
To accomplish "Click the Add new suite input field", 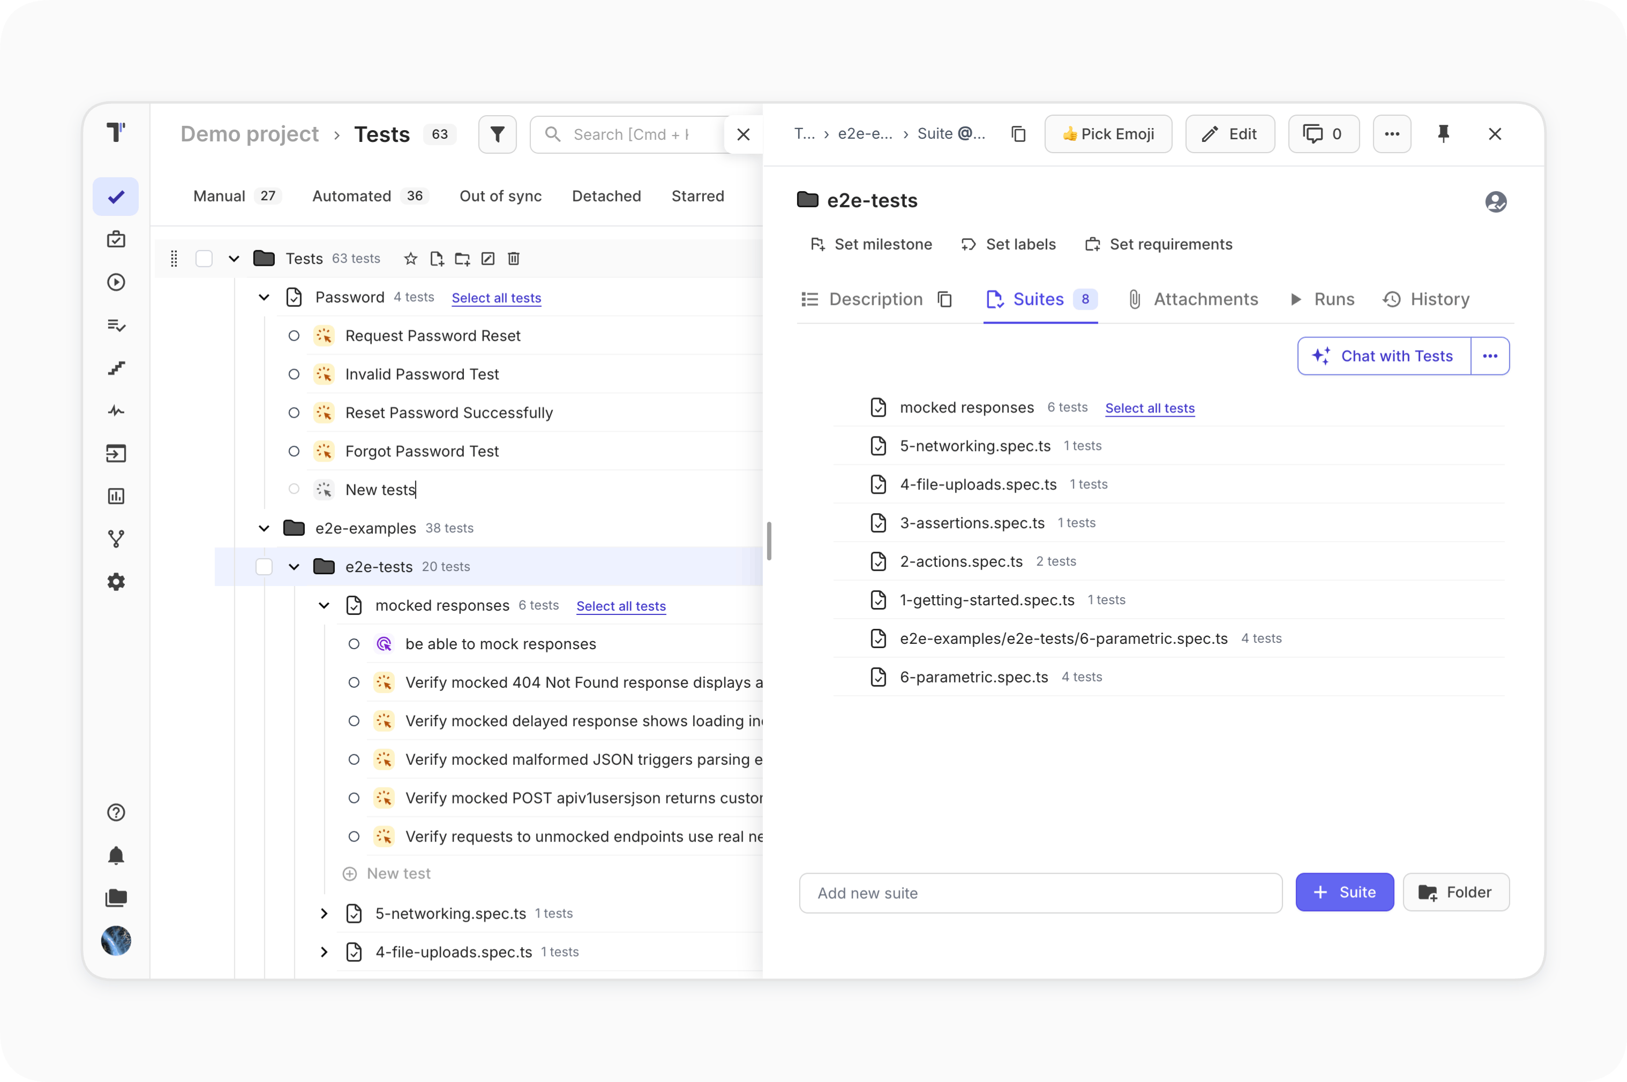I will [x=1040, y=893].
